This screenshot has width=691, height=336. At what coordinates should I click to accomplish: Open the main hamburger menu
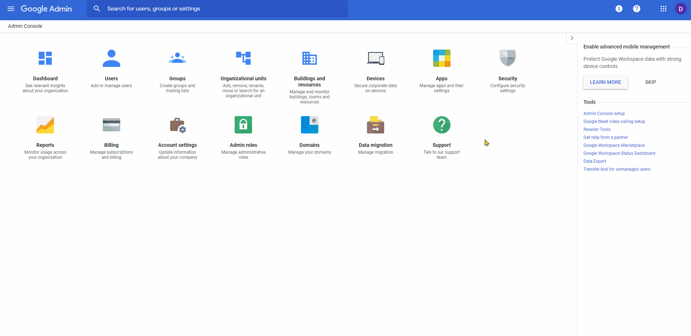[11, 9]
